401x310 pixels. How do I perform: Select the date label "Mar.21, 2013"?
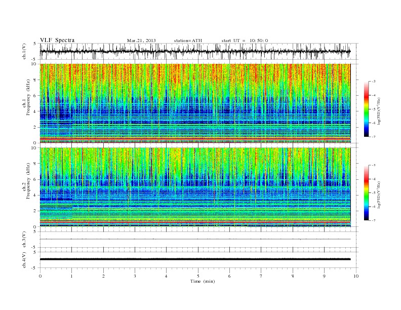pyautogui.click(x=141, y=41)
